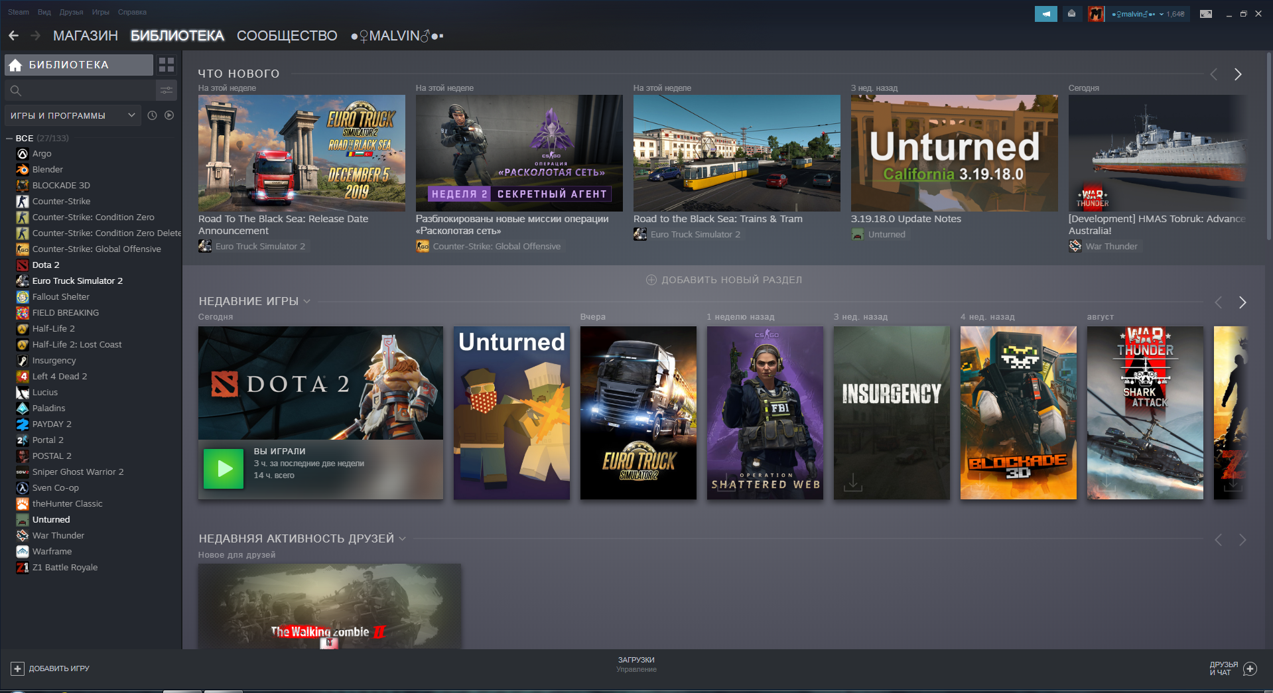This screenshot has height=693, width=1273.
Task: Click the Left 4 Dead 2 icon
Action: point(23,377)
